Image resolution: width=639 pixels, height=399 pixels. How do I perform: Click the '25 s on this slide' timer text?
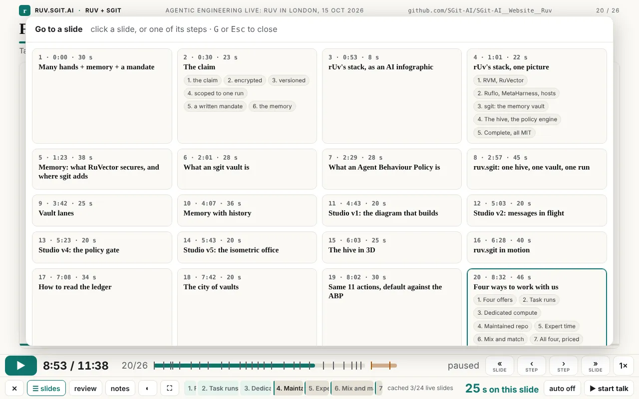coord(502,389)
